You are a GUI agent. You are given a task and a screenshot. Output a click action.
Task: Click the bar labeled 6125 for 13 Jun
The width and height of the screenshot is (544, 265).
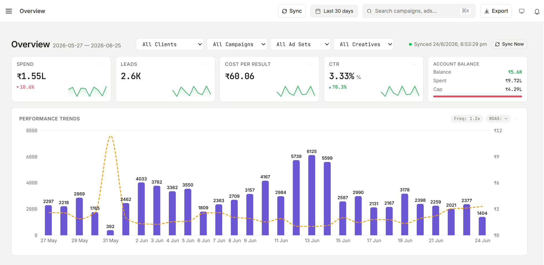(312, 195)
